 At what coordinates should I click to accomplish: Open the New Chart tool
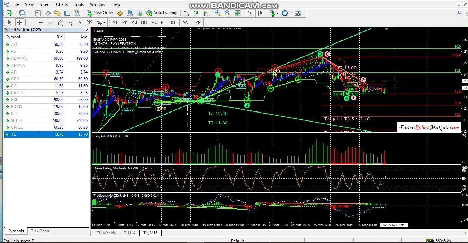pos(9,13)
